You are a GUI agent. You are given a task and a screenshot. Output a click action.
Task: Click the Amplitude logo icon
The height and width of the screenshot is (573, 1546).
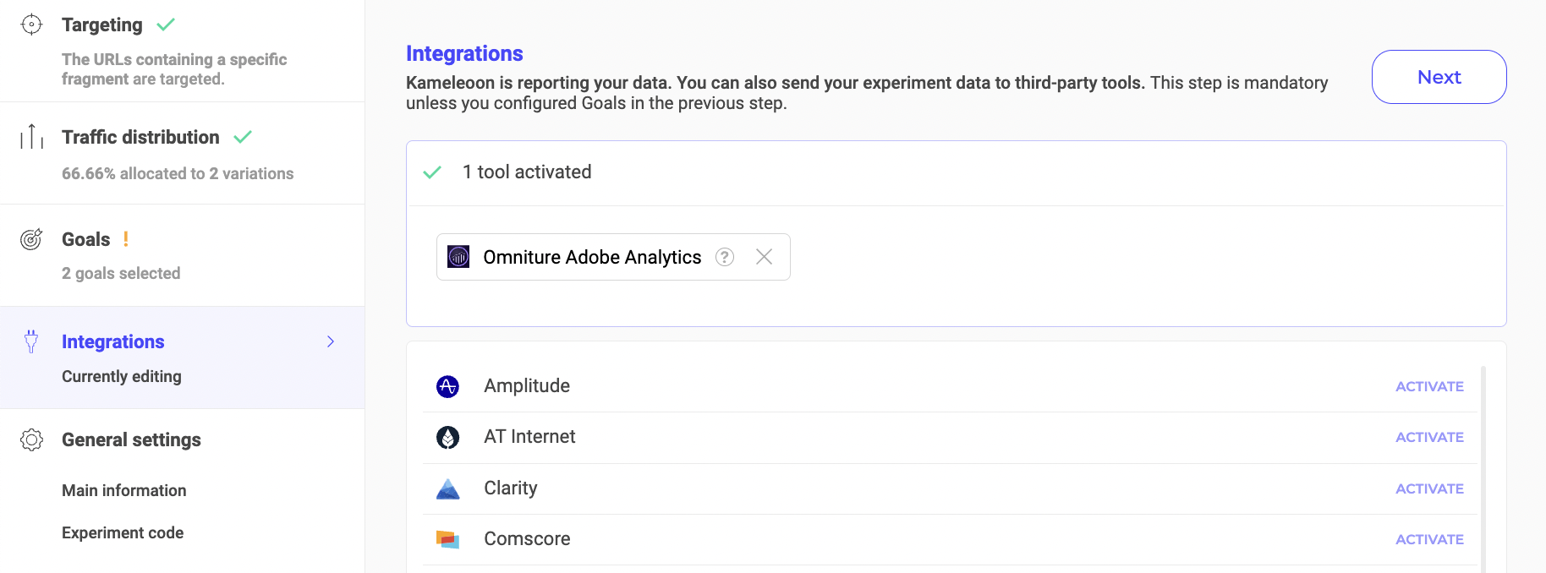click(x=447, y=386)
